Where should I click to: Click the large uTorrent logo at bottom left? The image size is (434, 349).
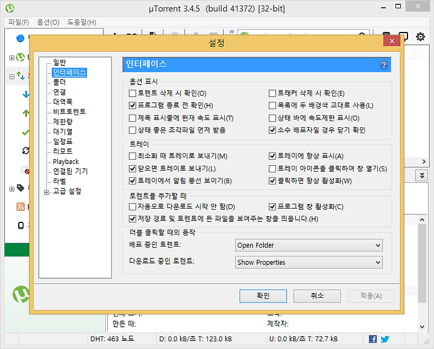coord(20,294)
